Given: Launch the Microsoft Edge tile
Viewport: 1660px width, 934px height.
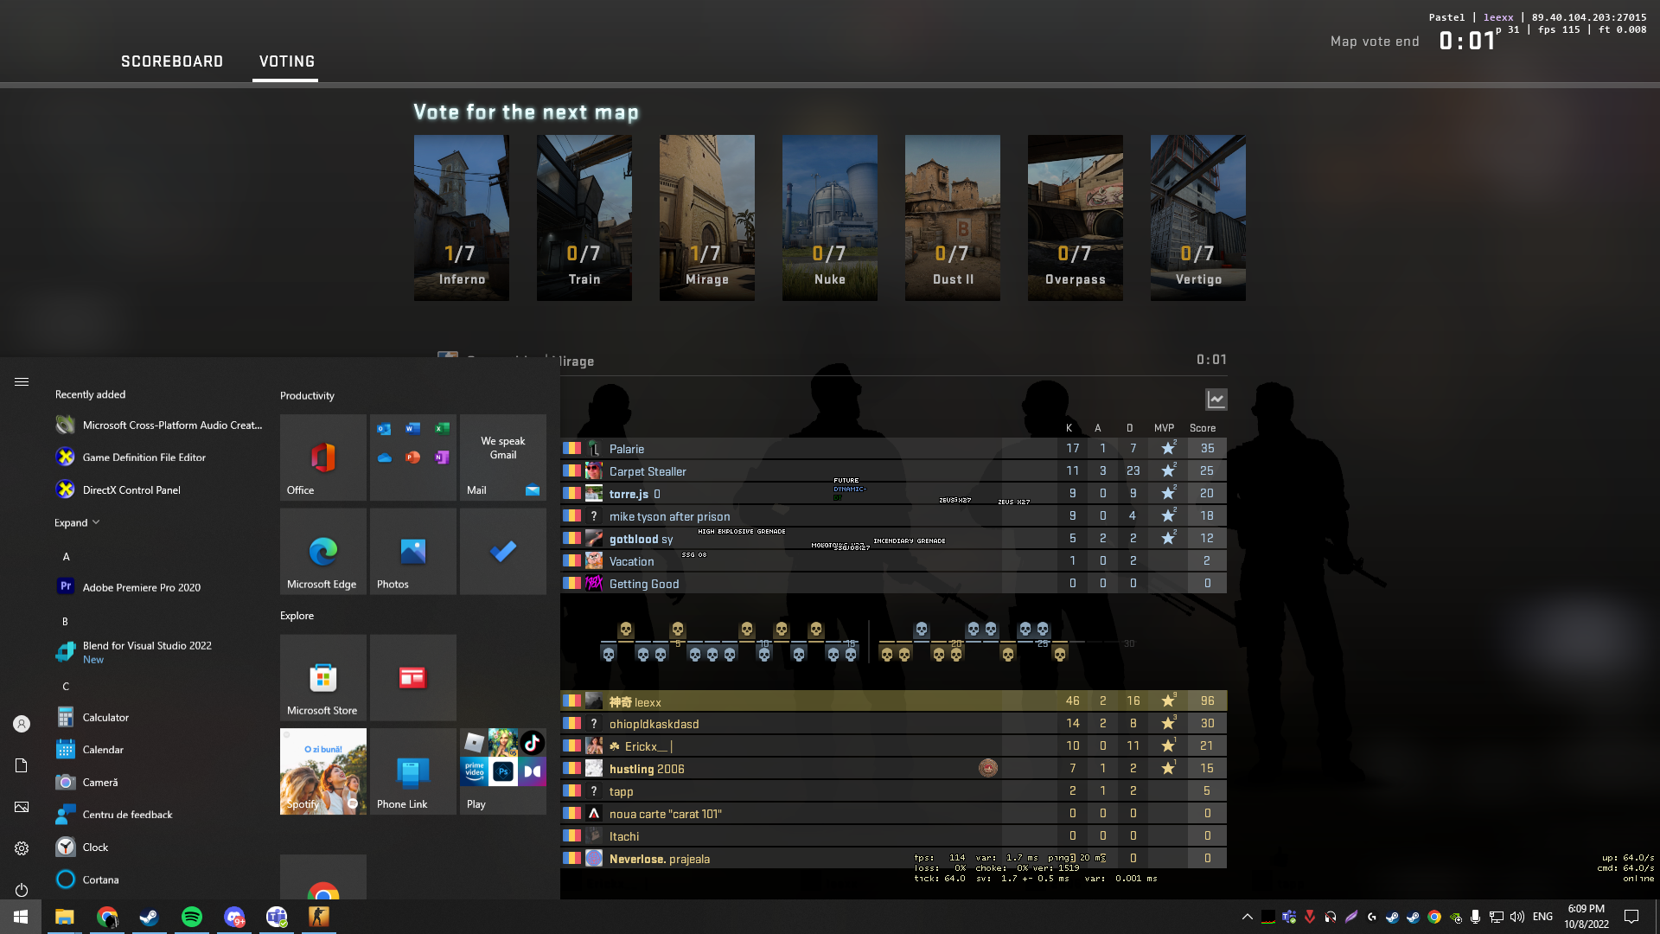Looking at the screenshot, I should tap(323, 552).
